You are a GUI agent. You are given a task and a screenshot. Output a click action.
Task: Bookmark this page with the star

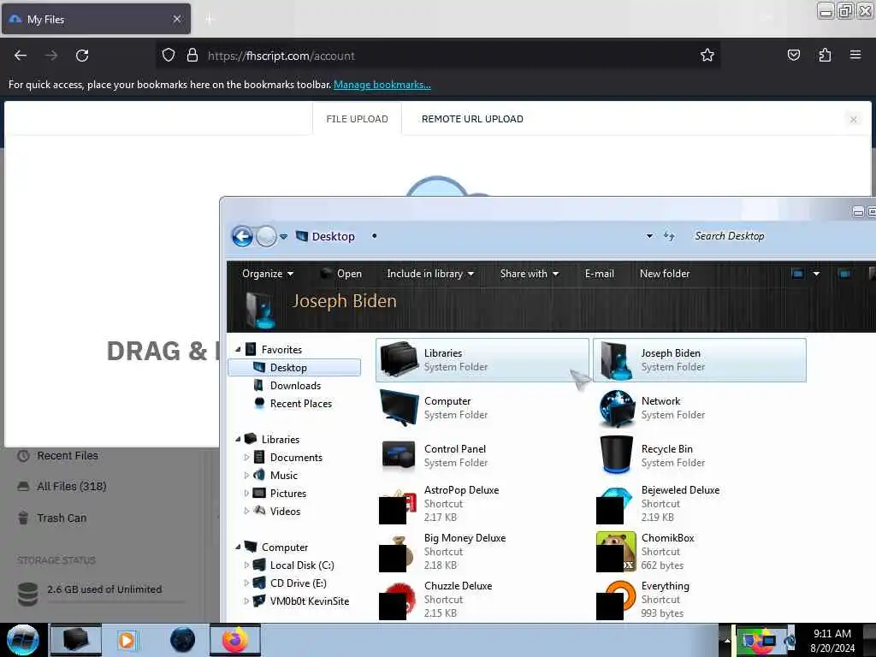707,56
